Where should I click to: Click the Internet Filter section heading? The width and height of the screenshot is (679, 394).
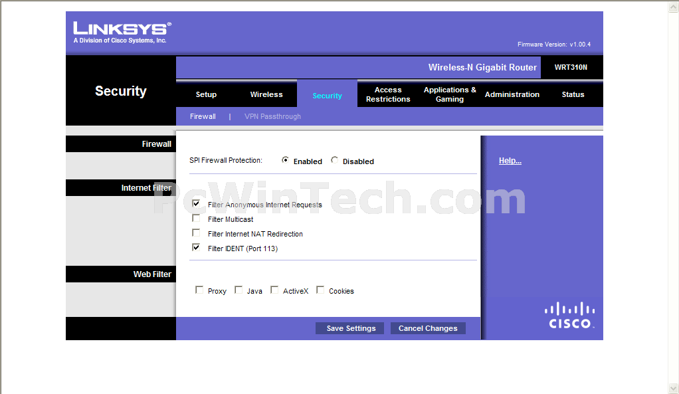click(x=146, y=188)
